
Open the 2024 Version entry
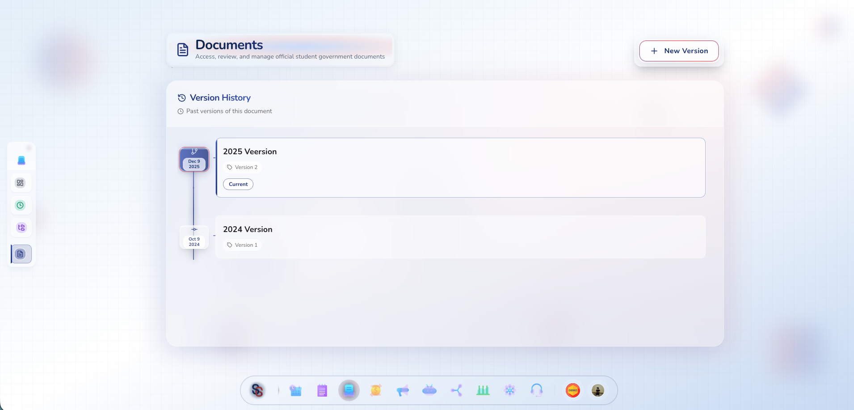click(460, 237)
